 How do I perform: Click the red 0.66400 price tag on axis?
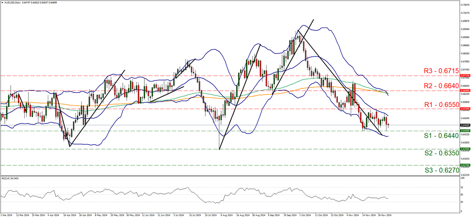[464, 90]
